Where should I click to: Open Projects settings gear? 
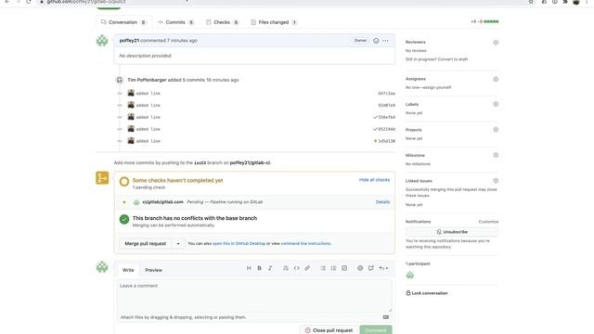[496, 130]
